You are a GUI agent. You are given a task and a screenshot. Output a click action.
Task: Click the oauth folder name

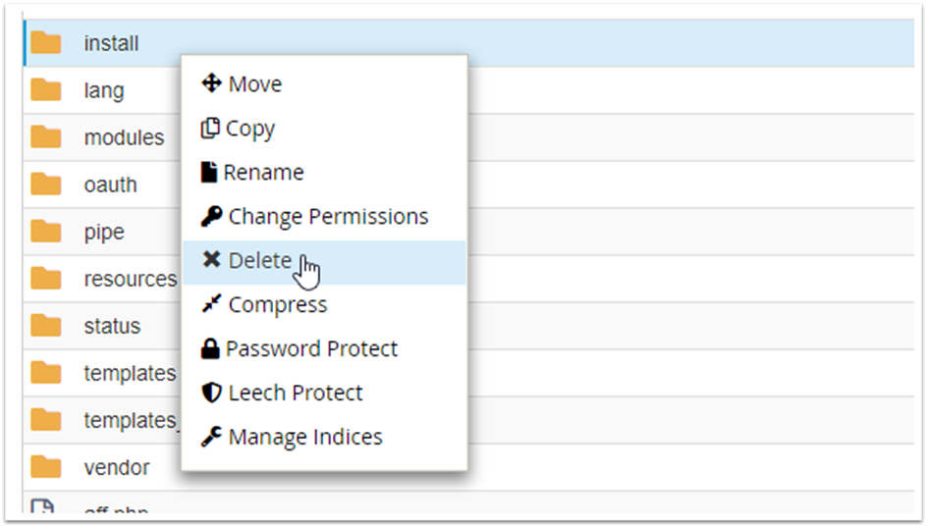click(110, 184)
